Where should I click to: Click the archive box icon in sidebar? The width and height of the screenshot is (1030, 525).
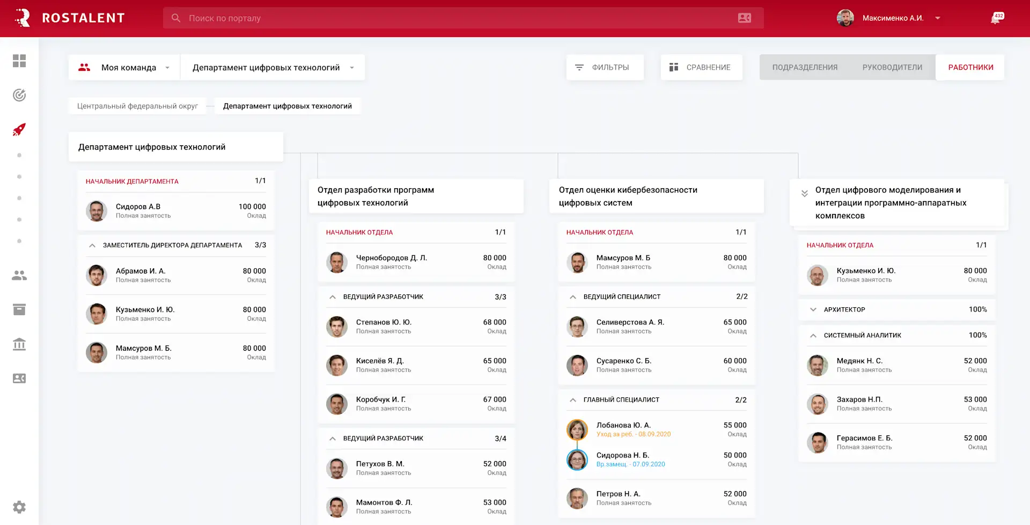[19, 309]
